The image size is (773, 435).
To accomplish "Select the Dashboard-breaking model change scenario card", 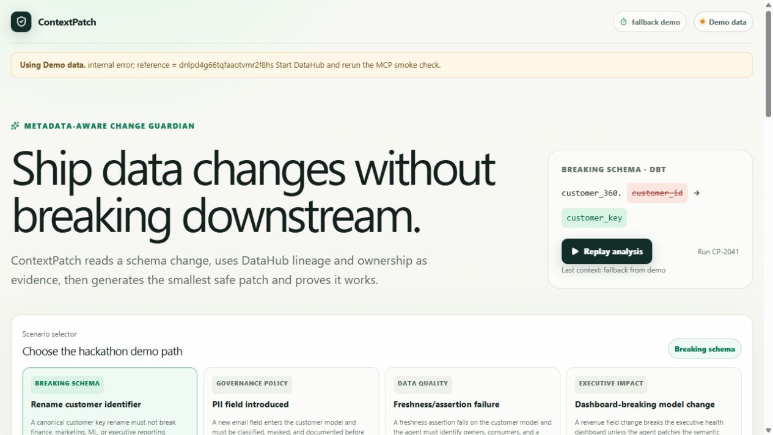I will point(654,401).
